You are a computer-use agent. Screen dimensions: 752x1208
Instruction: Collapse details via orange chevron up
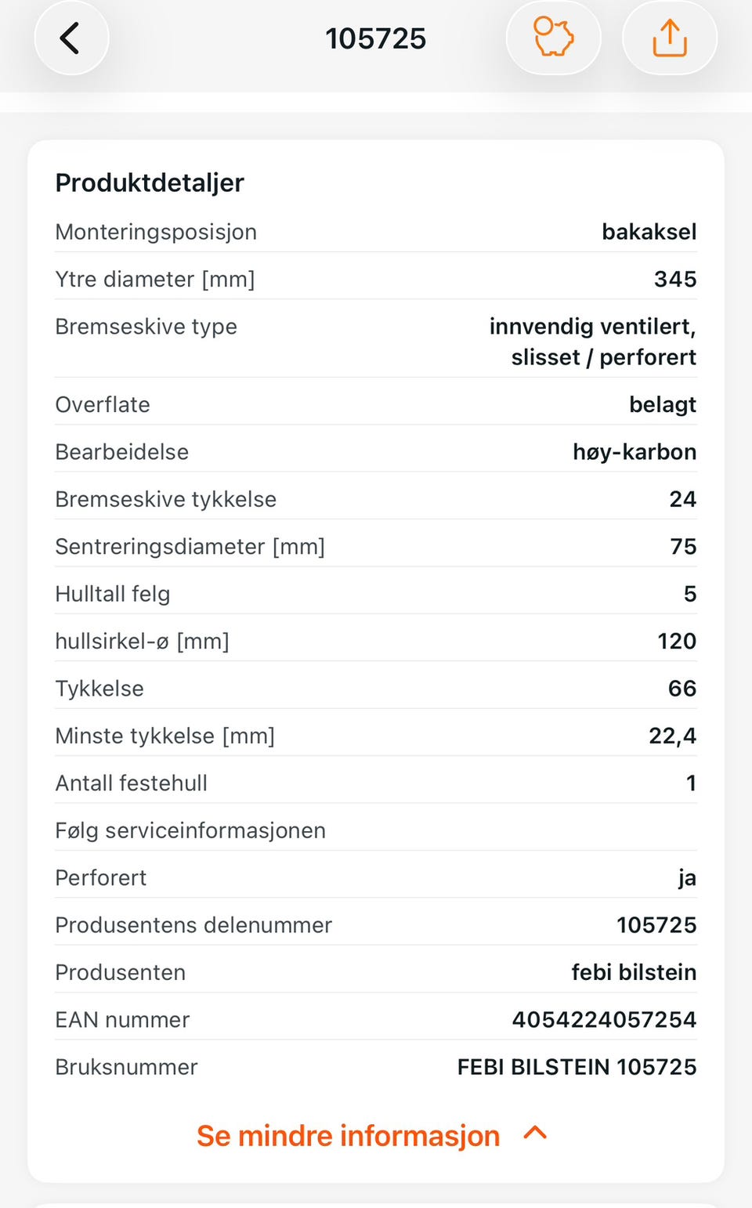pos(535,1134)
